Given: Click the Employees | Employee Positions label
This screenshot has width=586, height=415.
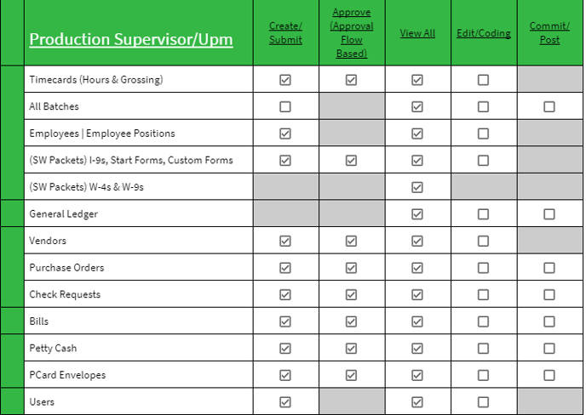Looking at the screenshot, I should coord(102,134).
